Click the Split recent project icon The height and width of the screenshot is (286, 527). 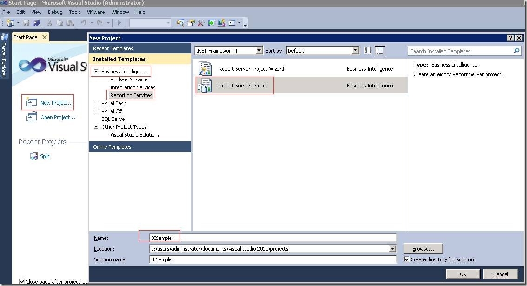34,156
